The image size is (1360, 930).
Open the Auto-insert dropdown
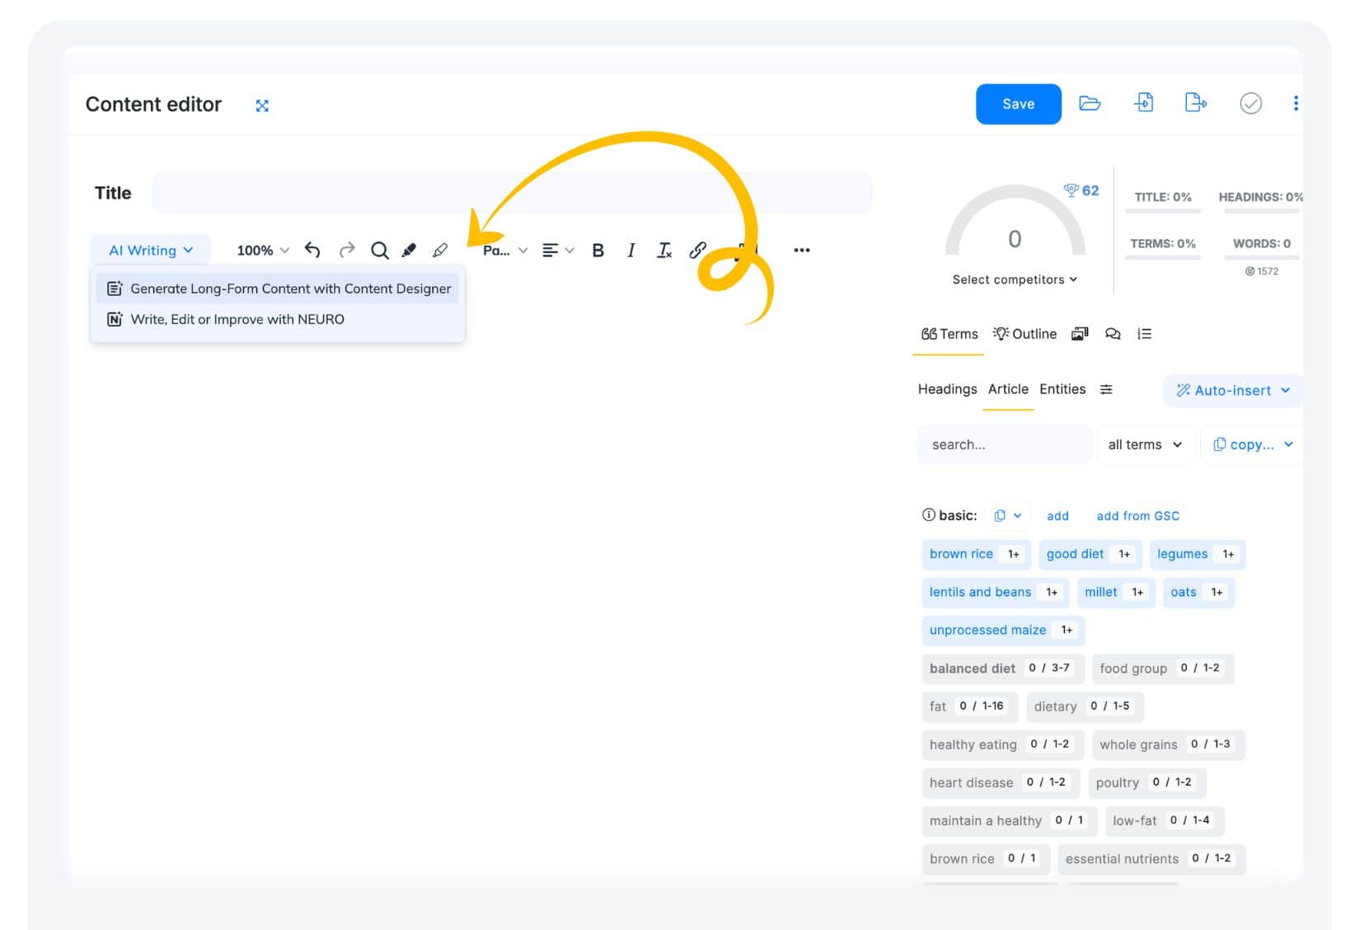click(1232, 390)
